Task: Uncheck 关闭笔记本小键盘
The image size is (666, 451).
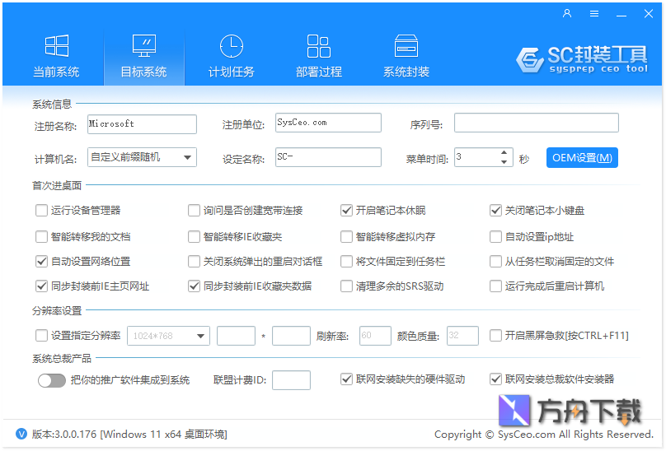Action: pyautogui.click(x=495, y=211)
